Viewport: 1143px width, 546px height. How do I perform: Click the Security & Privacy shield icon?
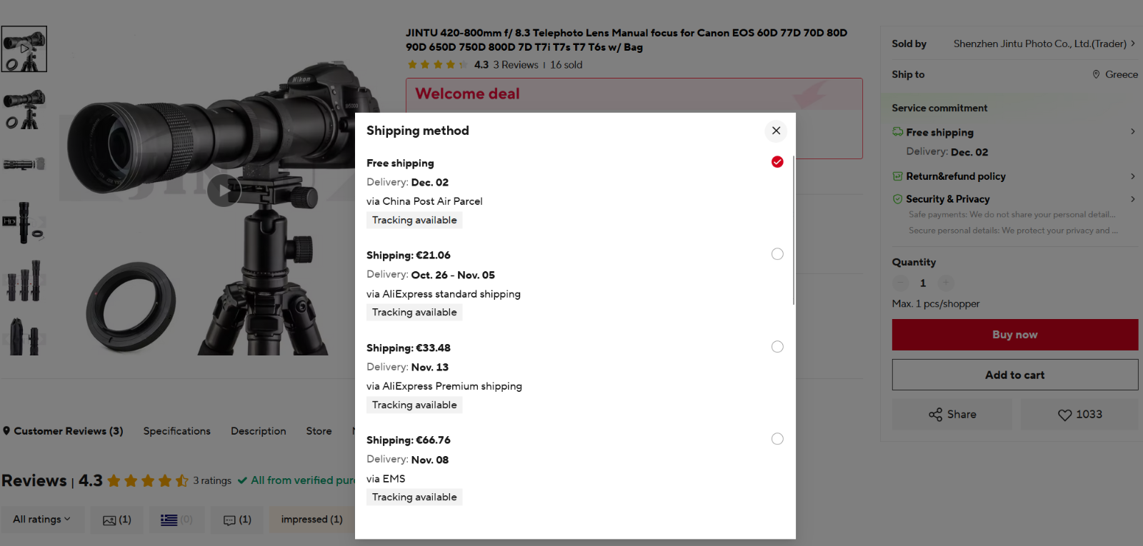coord(897,199)
